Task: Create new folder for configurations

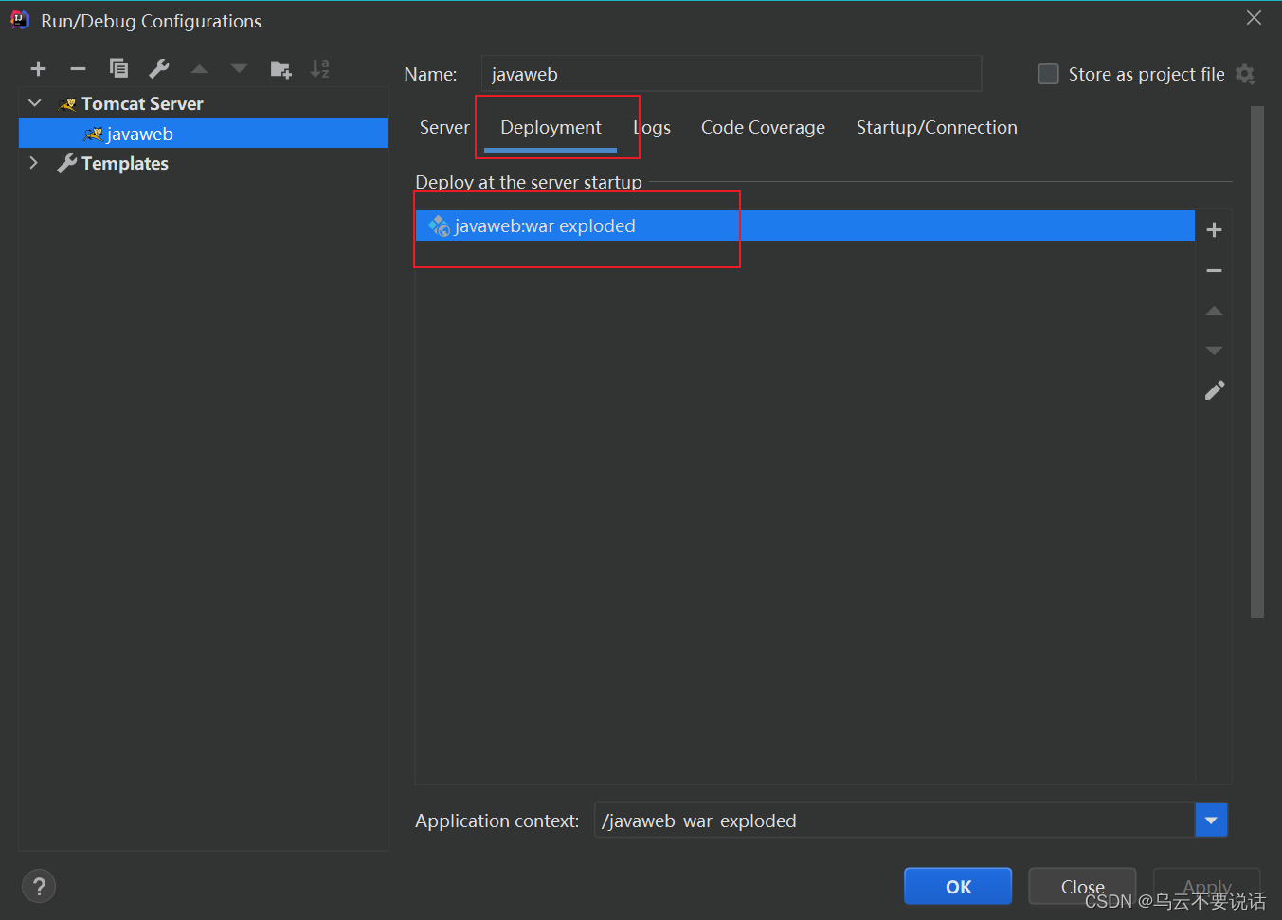Action: coord(280,68)
